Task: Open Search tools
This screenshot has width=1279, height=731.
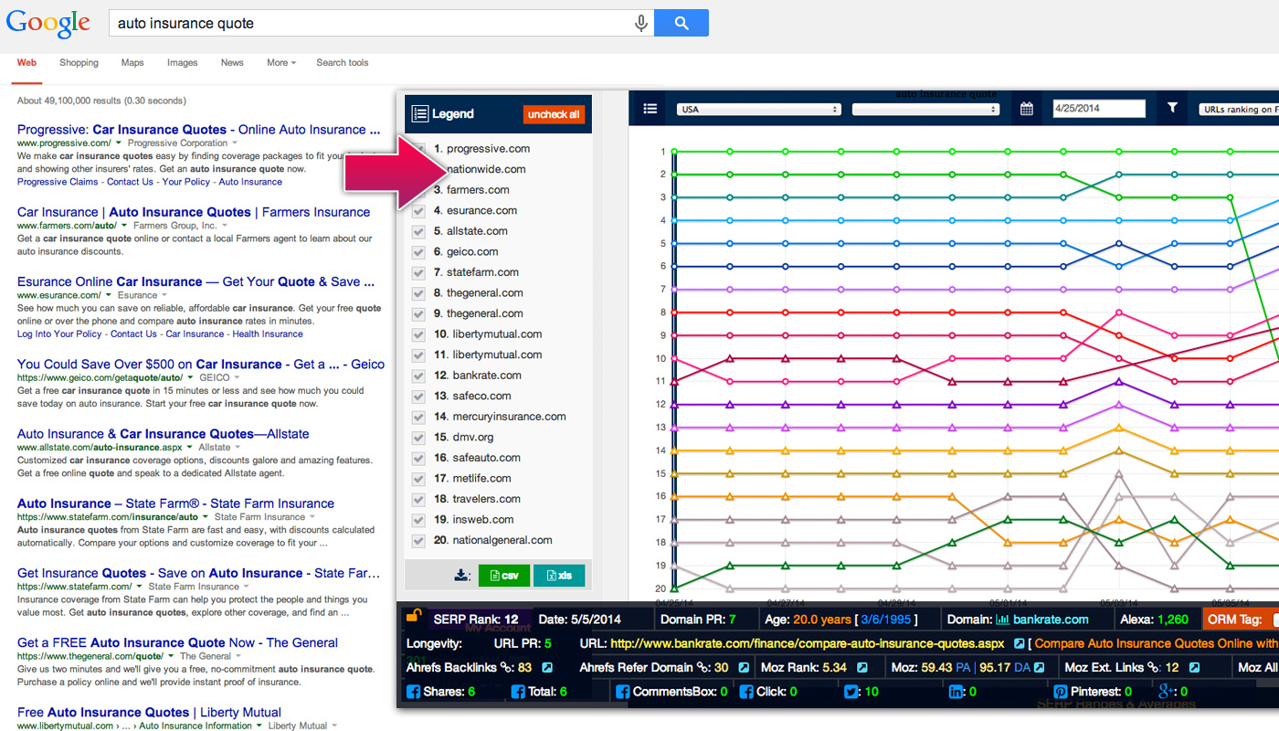Action: click(343, 63)
